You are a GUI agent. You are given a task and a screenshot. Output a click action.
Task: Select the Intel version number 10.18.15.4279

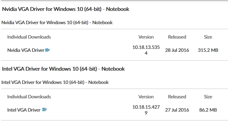click(x=146, y=110)
